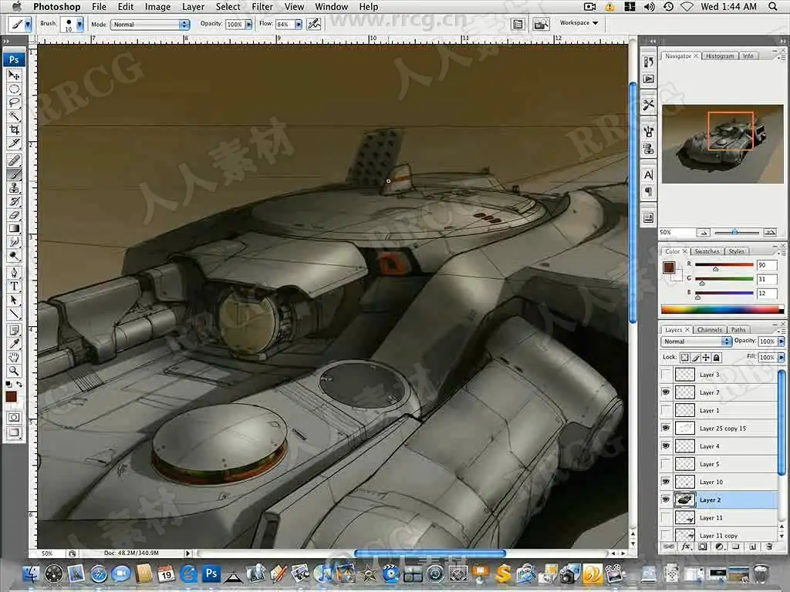Enable the airbrush option in options bar
The height and width of the screenshot is (592, 790).
313,24
